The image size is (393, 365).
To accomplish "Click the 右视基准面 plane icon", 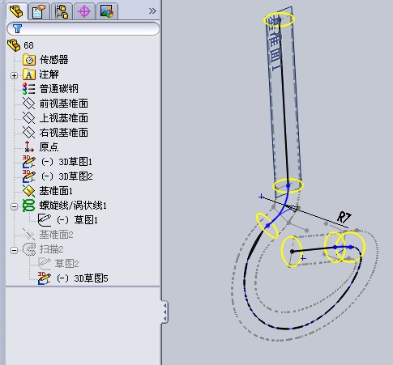I will [28, 133].
